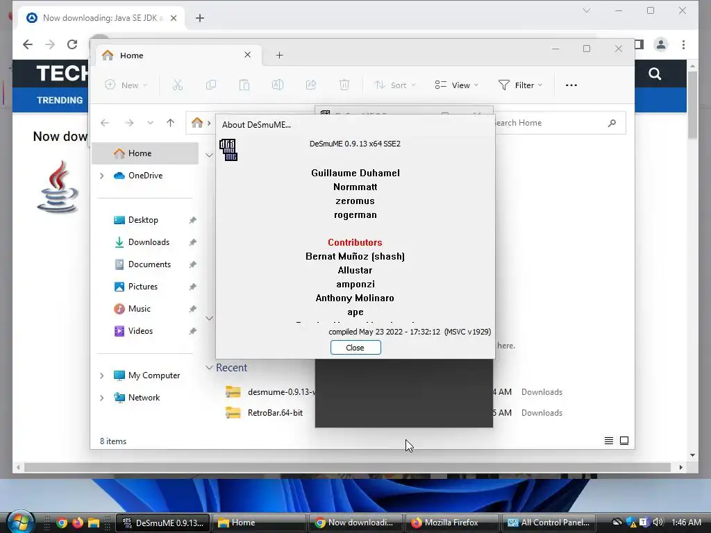Select the RetroBar.64-bit recent folder
Viewport: 711px width, 533px height.
coord(265,413)
